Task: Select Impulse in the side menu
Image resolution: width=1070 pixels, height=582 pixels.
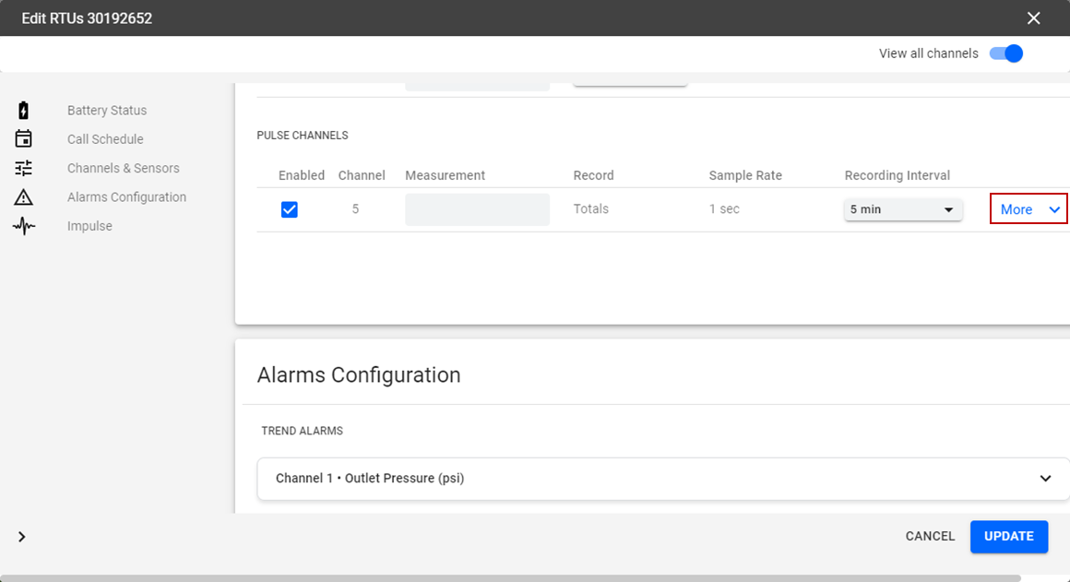Action: coord(89,226)
